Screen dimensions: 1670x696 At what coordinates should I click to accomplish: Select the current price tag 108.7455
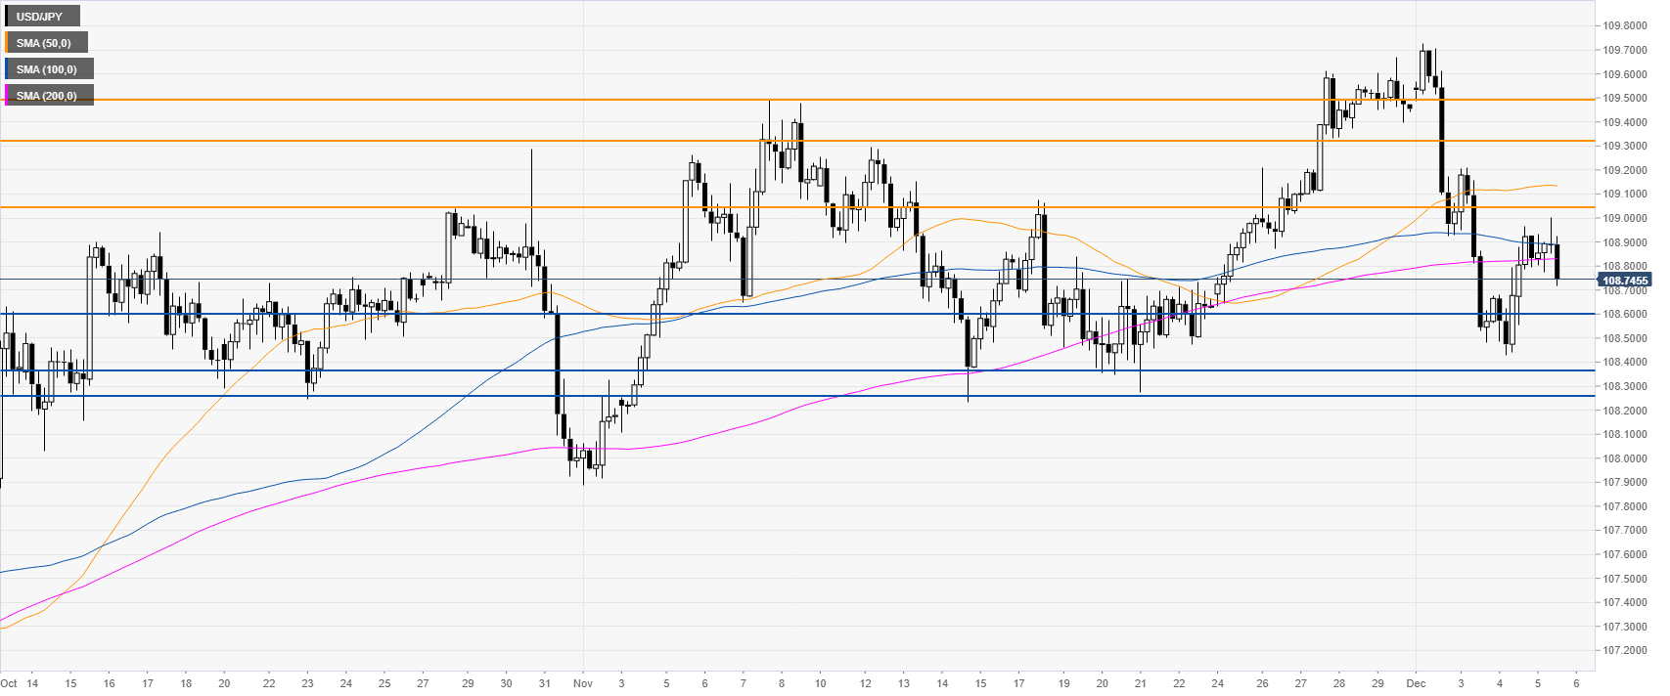pyautogui.click(x=1621, y=281)
